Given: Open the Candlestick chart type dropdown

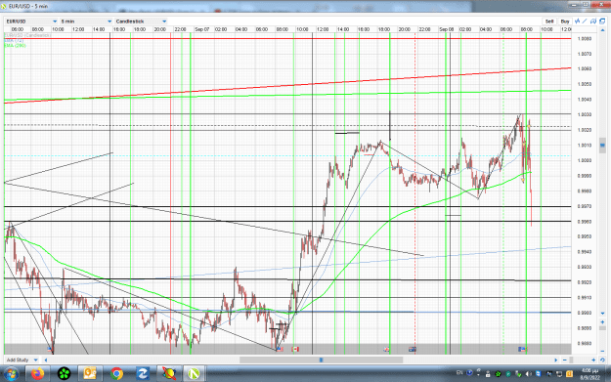Looking at the screenshot, I should pos(141,21).
